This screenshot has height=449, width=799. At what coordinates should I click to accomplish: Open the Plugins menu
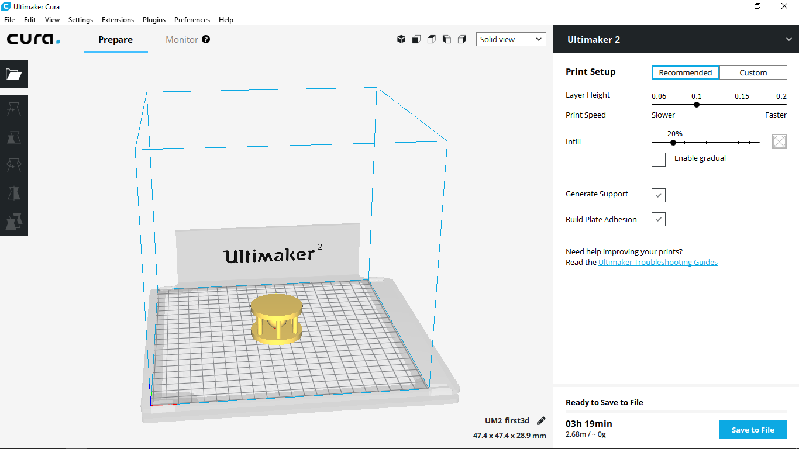pos(154,19)
